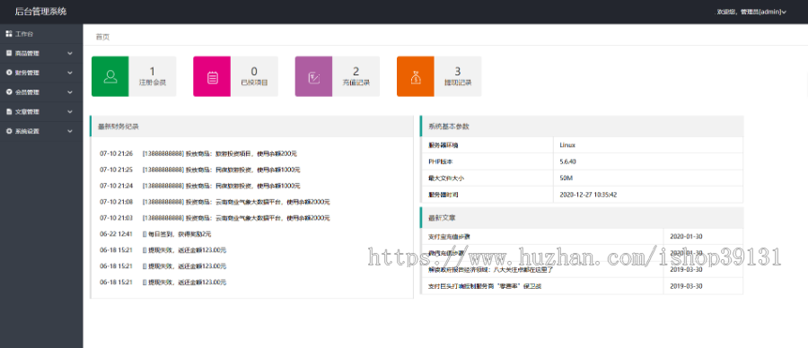
Task: Open the 提现记录 count card
Action: point(458,77)
